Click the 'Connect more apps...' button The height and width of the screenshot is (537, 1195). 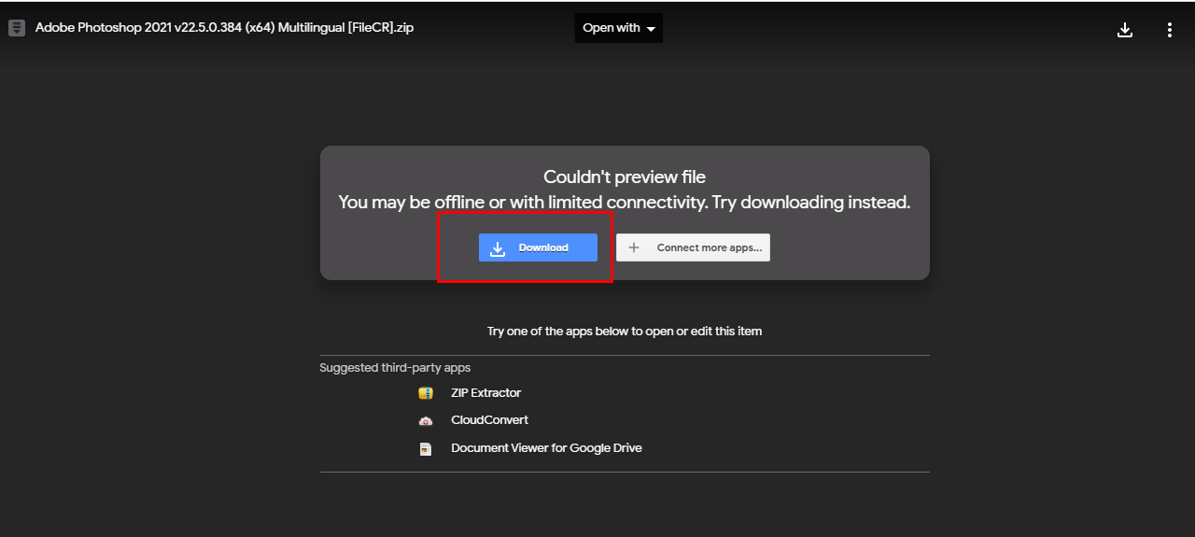click(x=693, y=247)
